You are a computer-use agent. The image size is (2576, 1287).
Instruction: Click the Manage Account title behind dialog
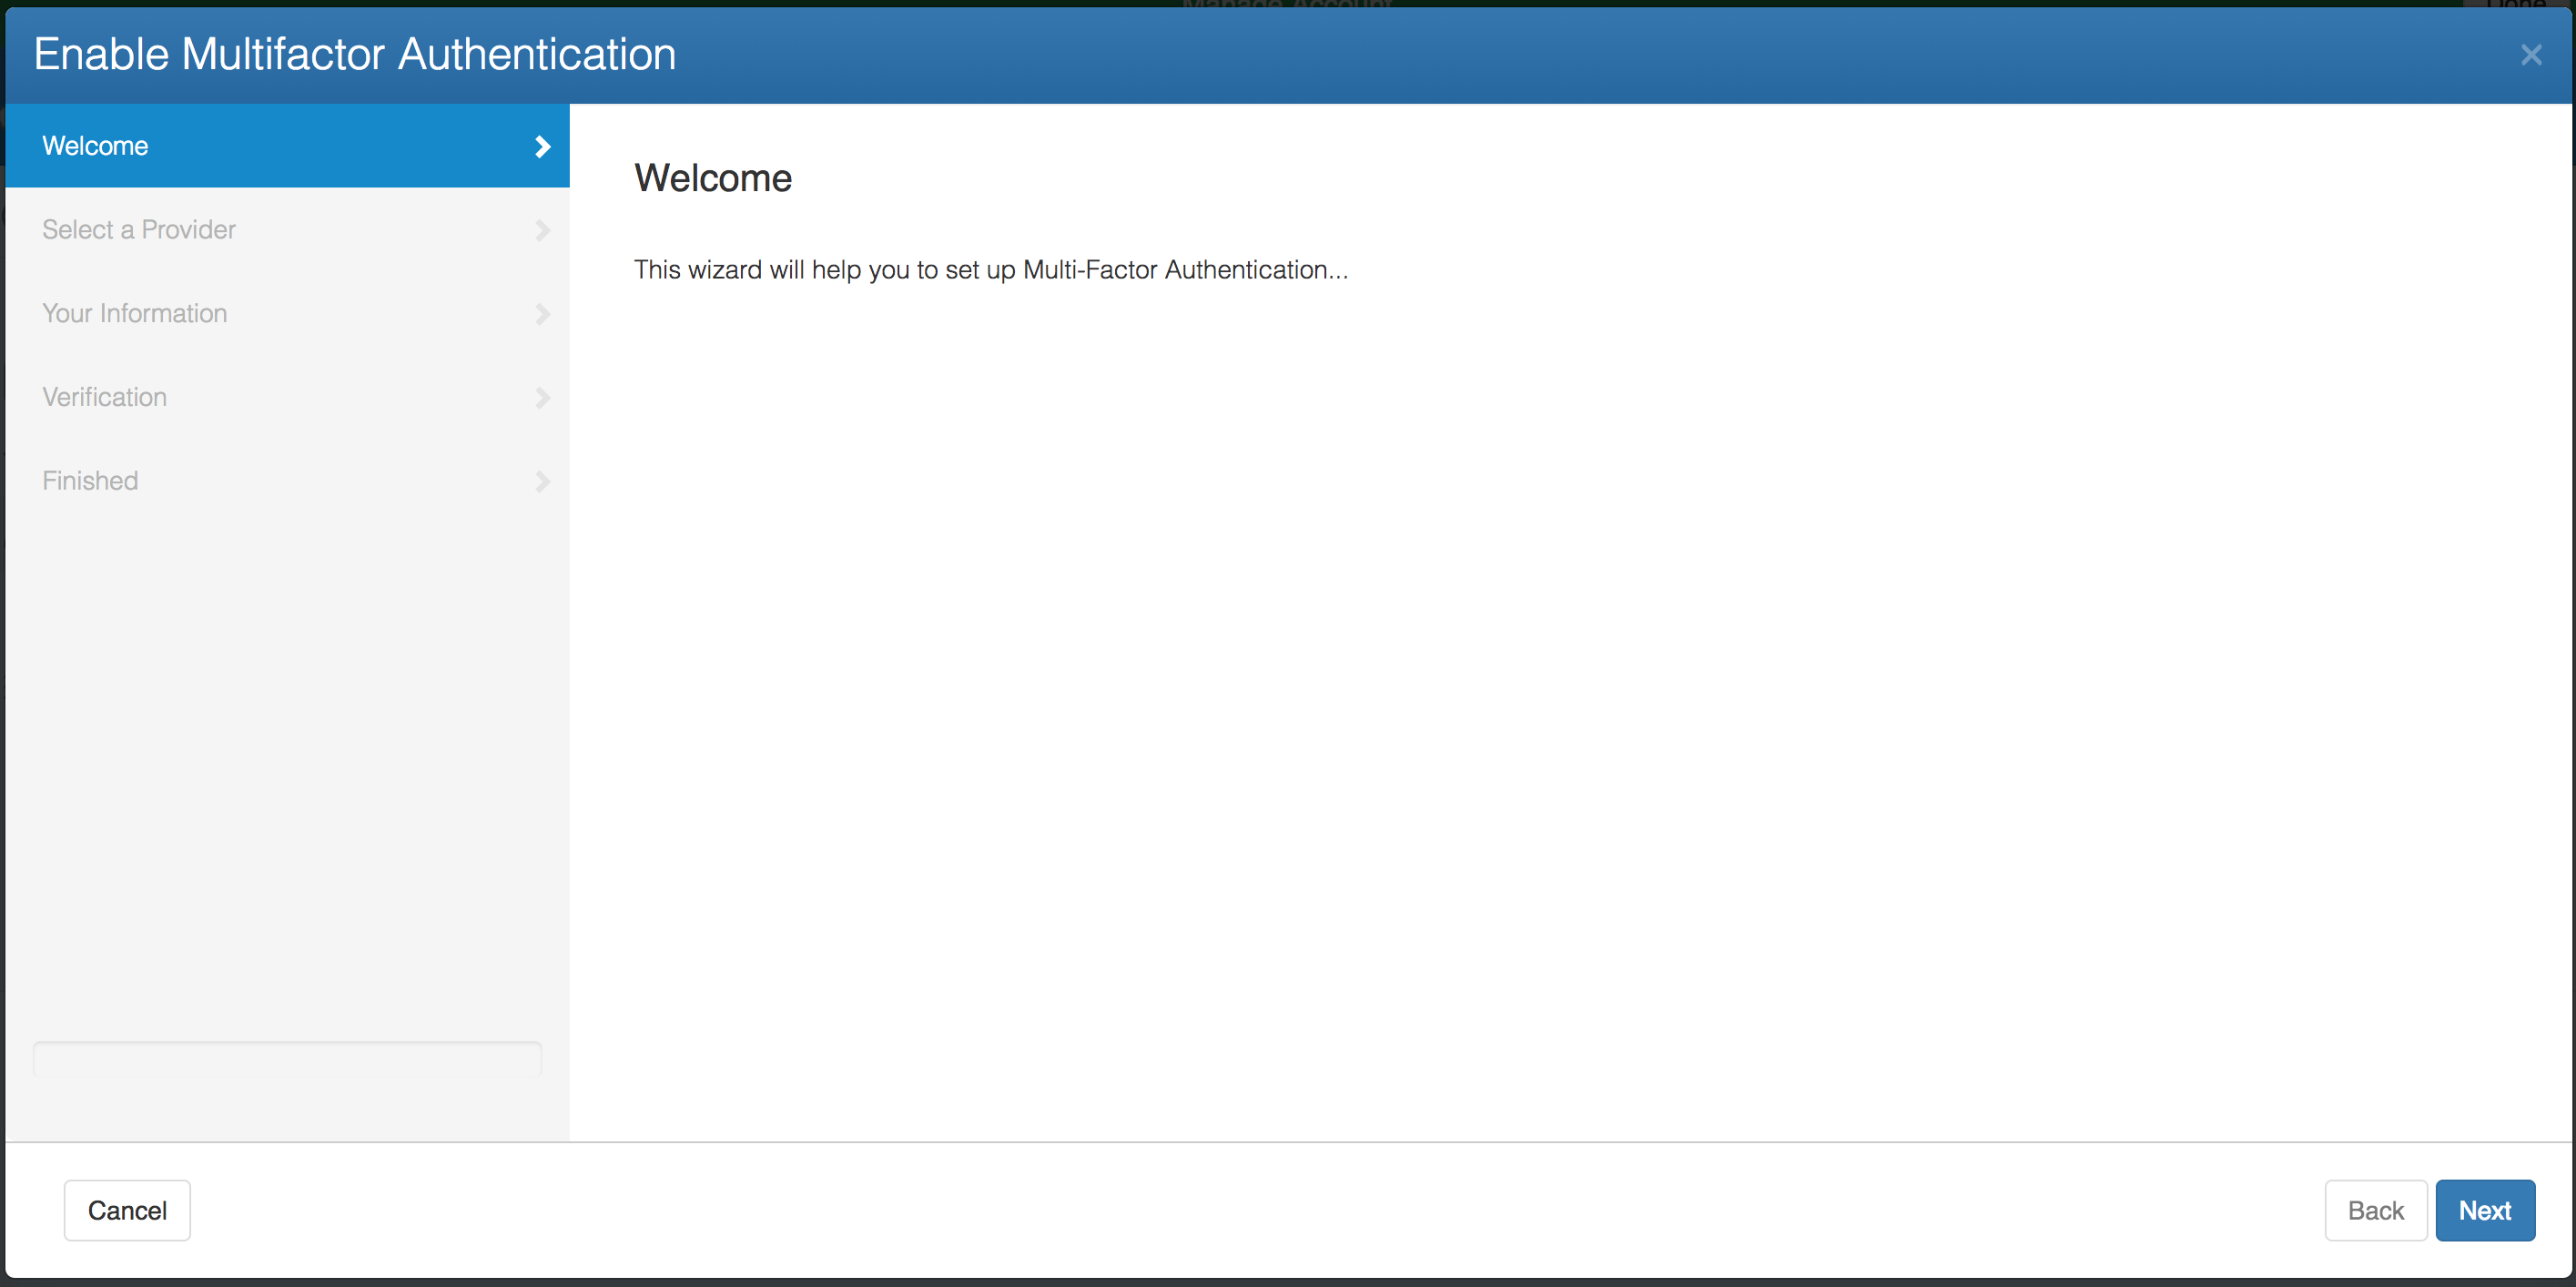coord(1287,4)
